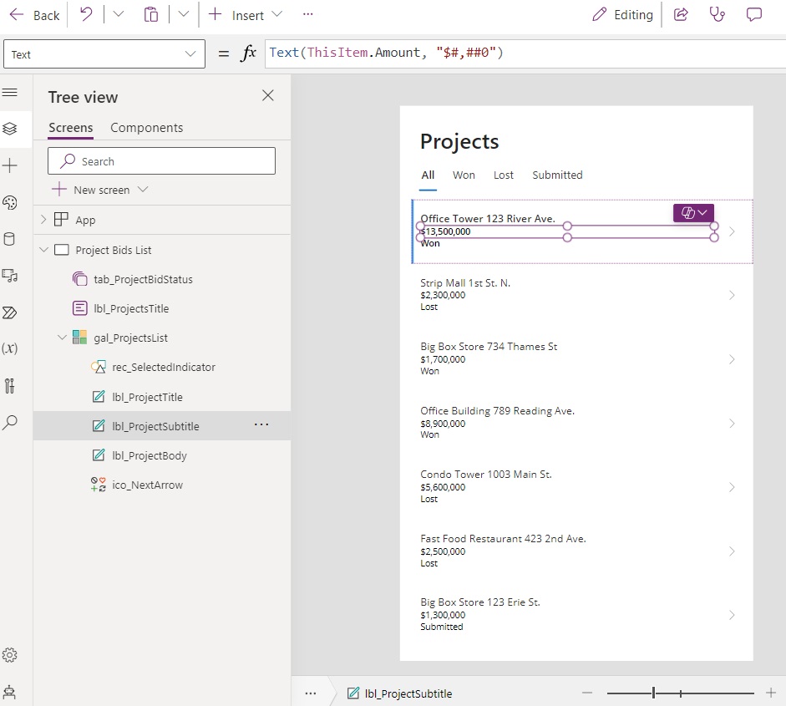786x706 pixels.
Task: Select lbl_ProjectBody in tree
Action: coord(150,455)
